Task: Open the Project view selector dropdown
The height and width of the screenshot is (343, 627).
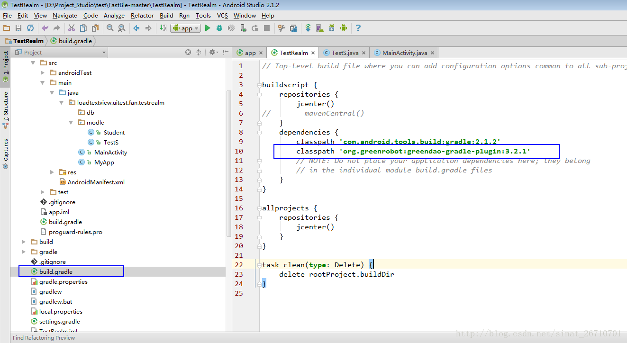Action: click(x=60, y=53)
